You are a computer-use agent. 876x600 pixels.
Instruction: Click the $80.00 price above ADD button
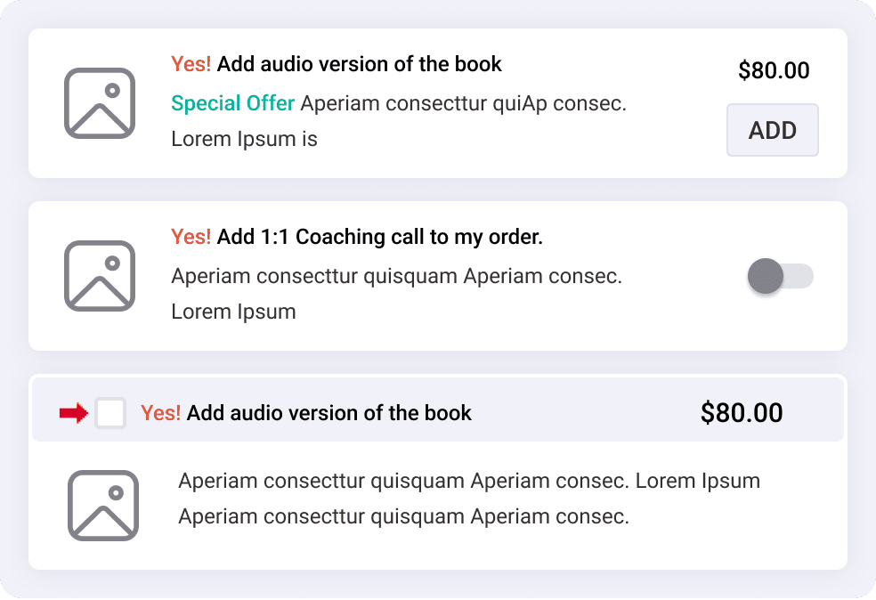click(774, 70)
